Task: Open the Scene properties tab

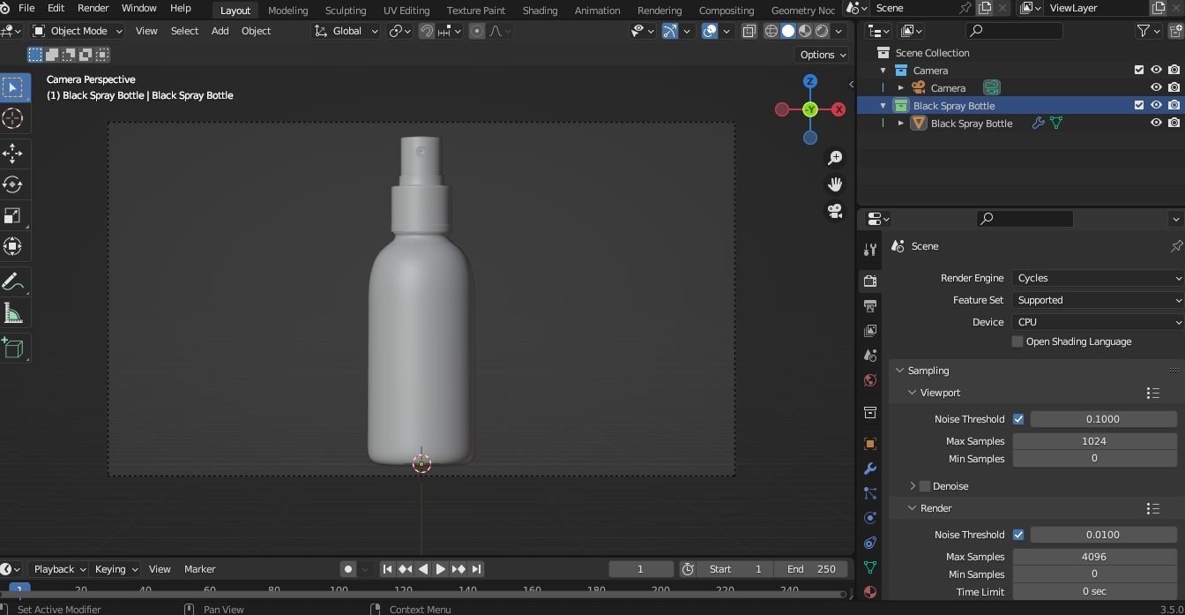Action: point(870,356)
